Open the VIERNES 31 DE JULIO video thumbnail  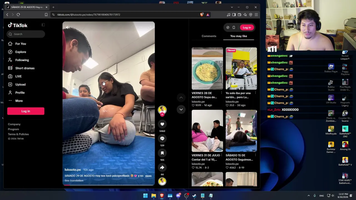[207, 131]
